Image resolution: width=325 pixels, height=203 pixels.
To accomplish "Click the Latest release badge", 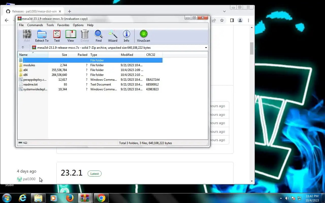I will 94,174.
